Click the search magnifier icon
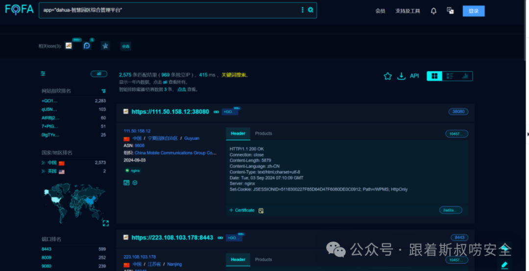Viewport: 529px width, 271px height. pos(311,10)
